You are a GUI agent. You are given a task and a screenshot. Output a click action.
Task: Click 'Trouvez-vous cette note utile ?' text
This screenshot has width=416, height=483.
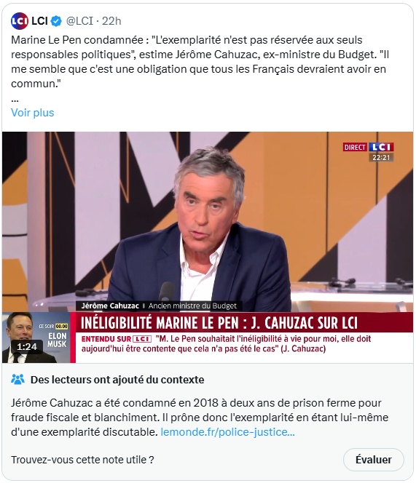82,460
